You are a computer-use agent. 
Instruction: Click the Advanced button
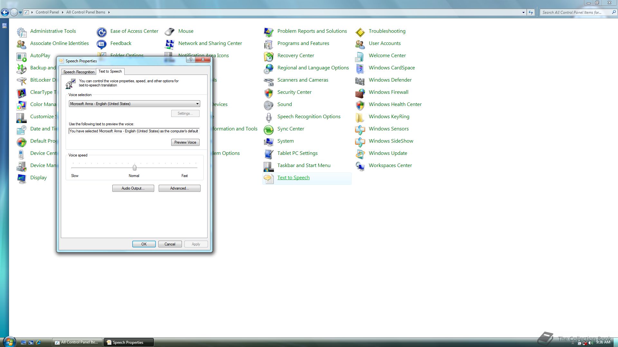point(179,188)
